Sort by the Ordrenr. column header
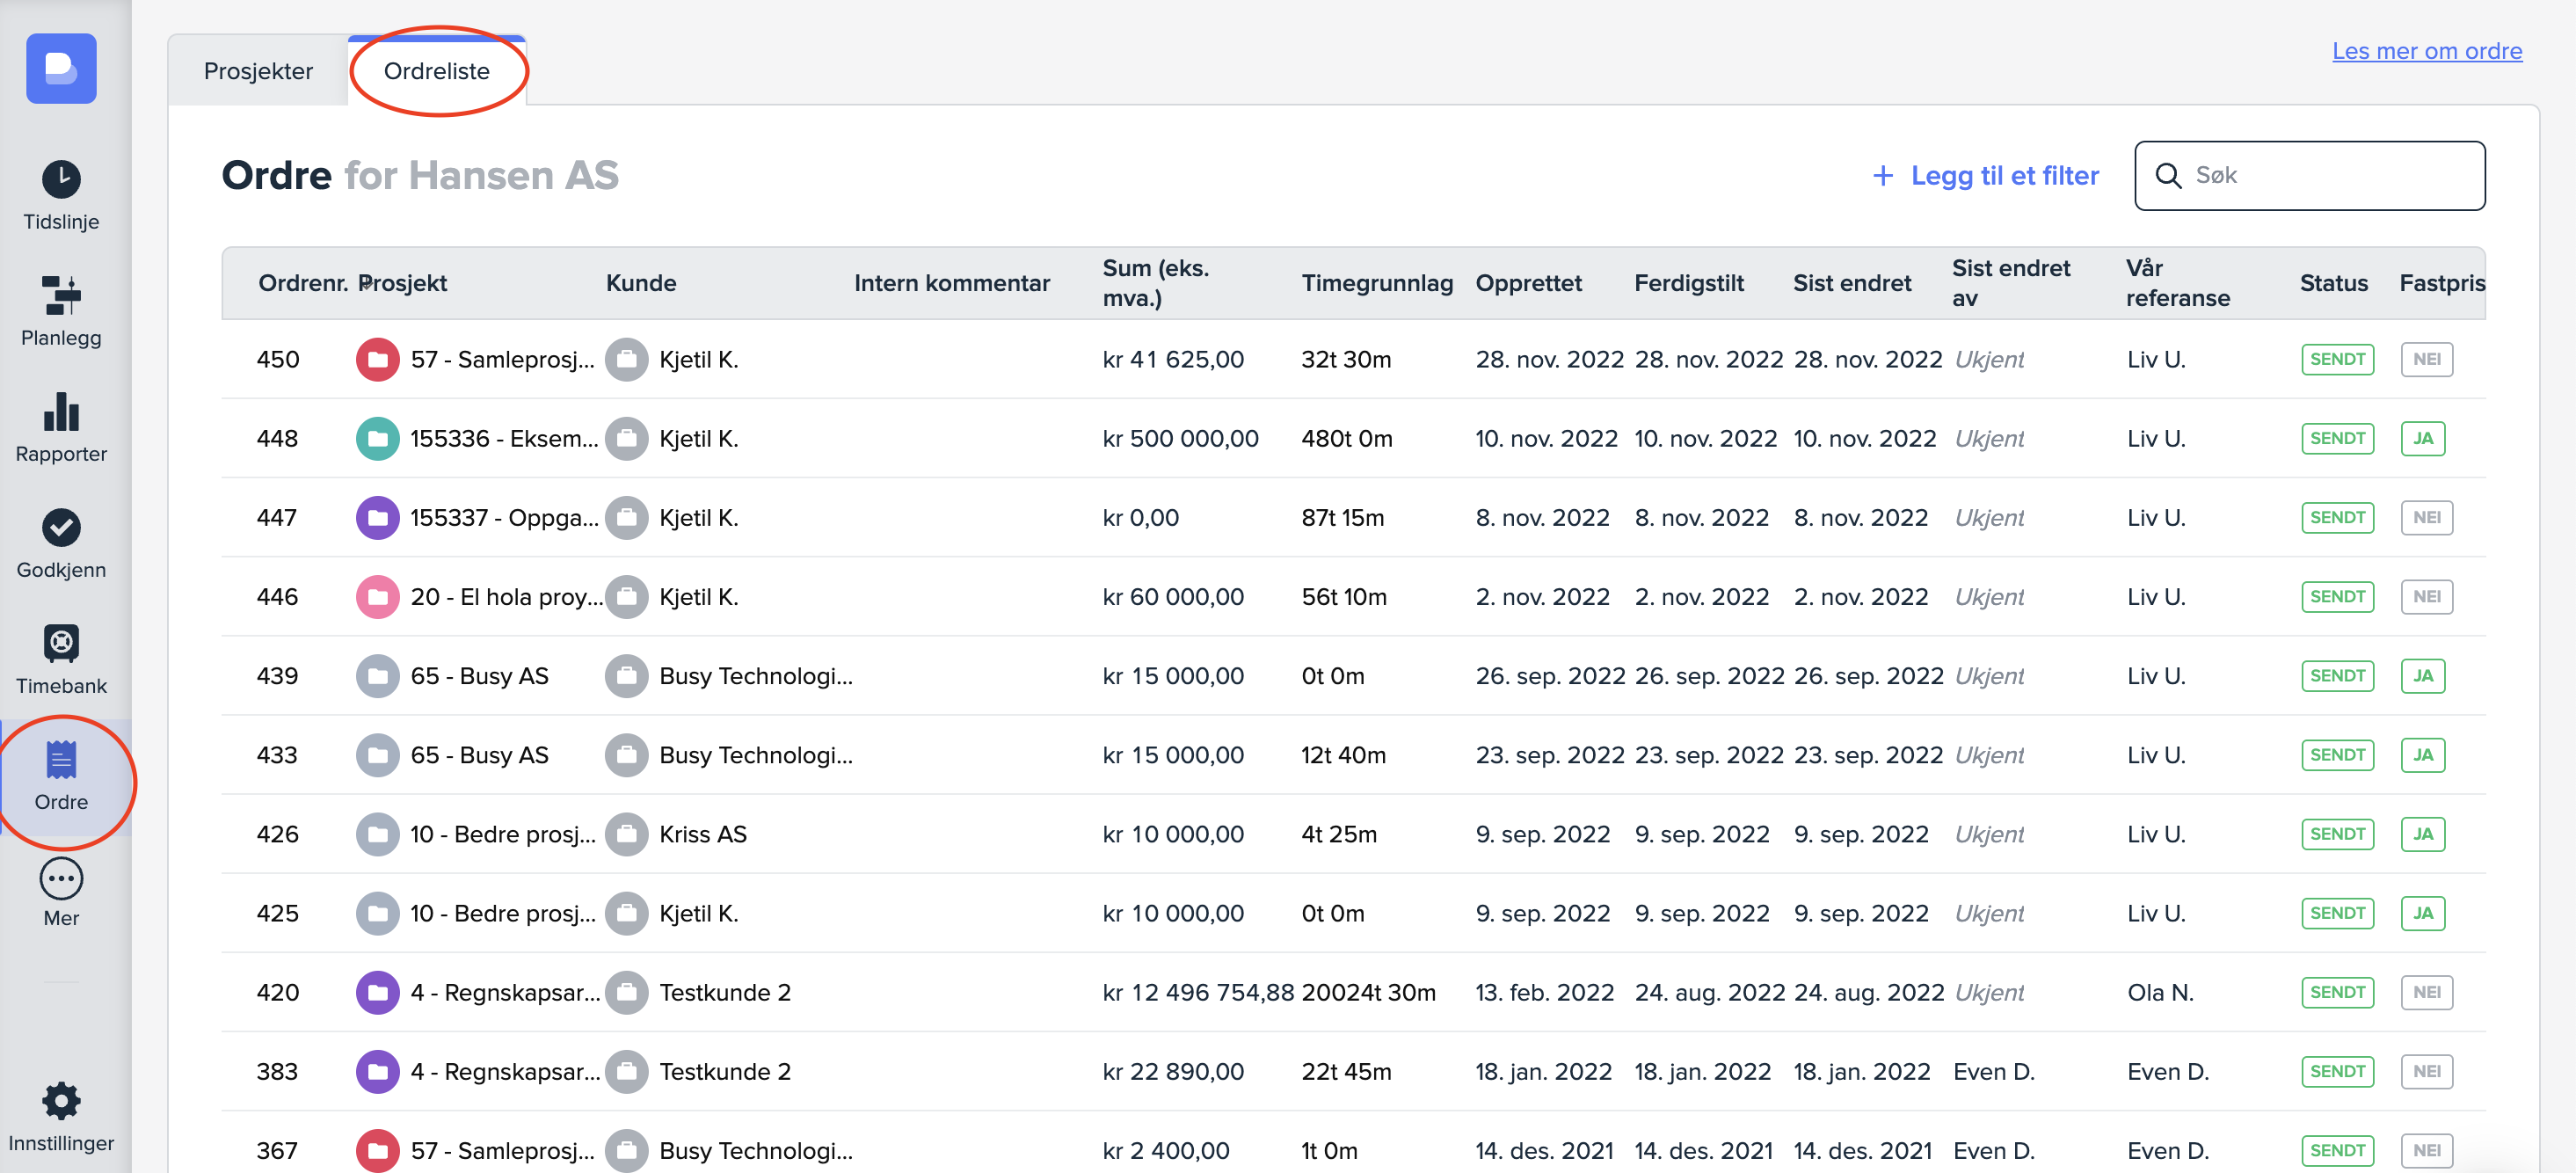This screenshot has width=2576, height=1173. (x=302, y=283)
